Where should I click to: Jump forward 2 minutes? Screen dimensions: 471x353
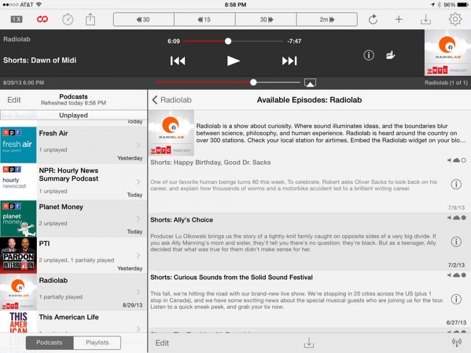326,19
